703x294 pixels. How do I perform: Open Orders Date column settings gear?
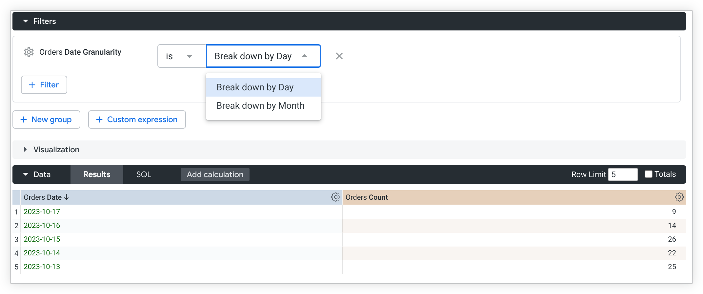point(335,197)
